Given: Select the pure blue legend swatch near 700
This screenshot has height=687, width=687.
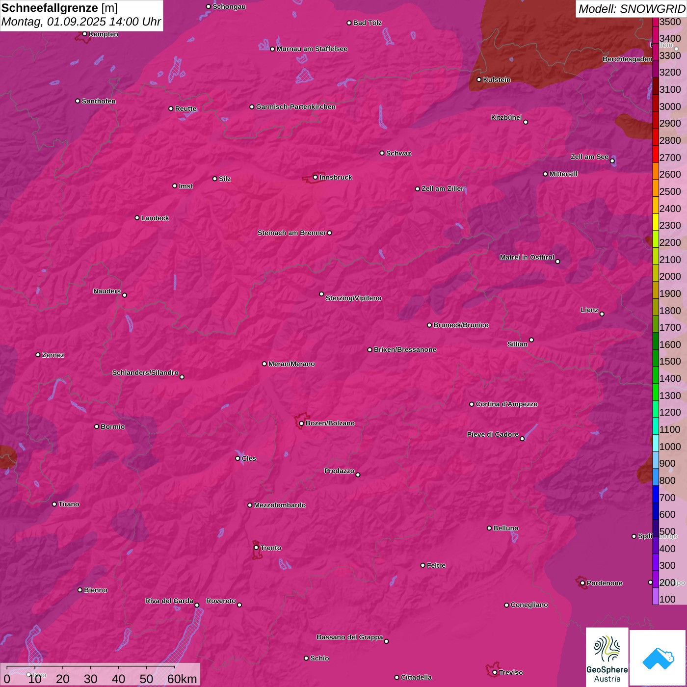Looking at the screenshot, I should 656,494.
